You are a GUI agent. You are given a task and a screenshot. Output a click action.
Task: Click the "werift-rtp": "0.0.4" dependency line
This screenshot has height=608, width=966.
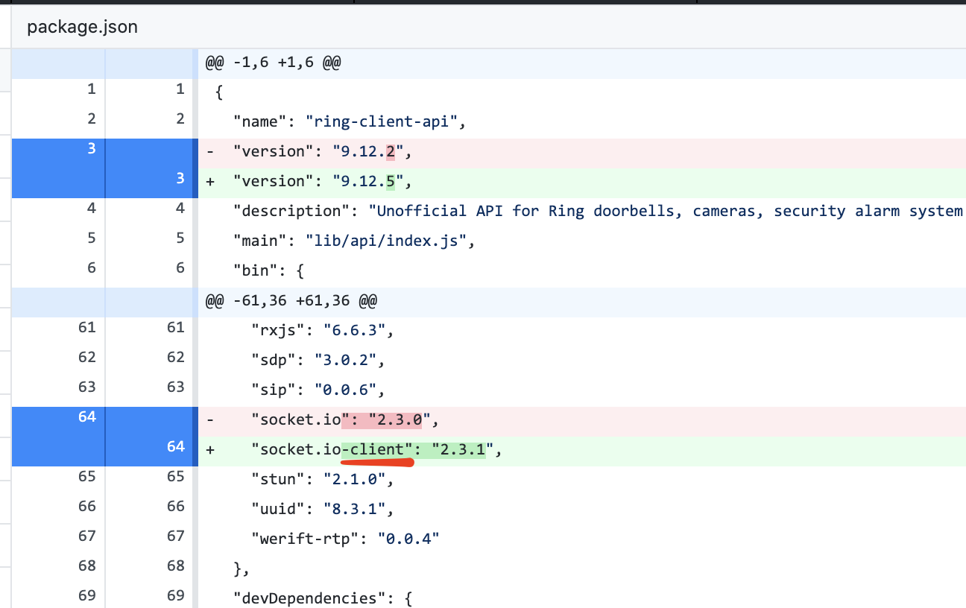pyautogui.click(x=582, y=538)
